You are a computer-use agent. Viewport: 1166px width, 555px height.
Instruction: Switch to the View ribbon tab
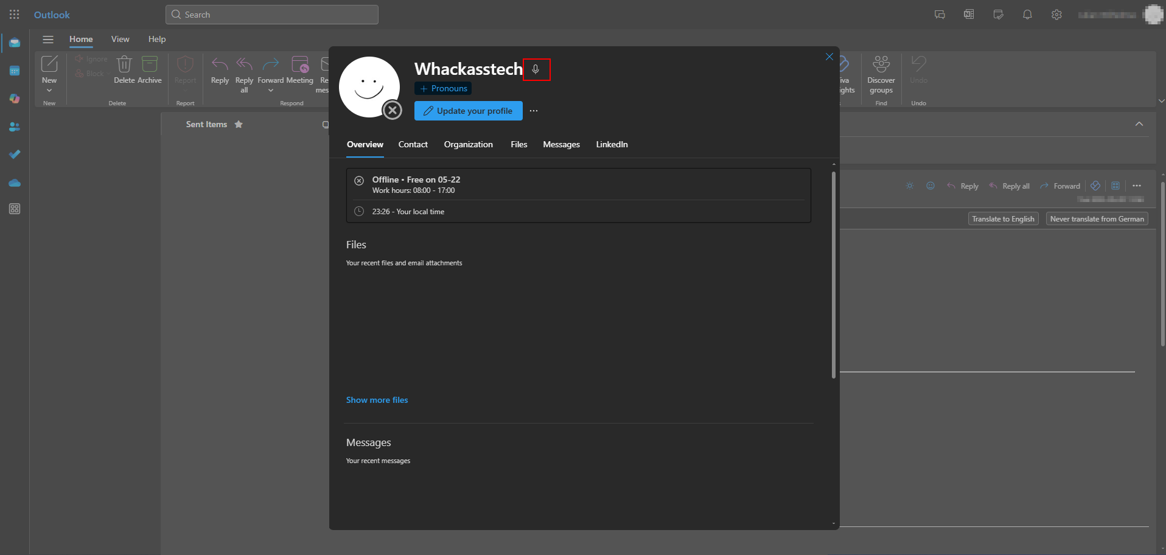tap(120, 40)
